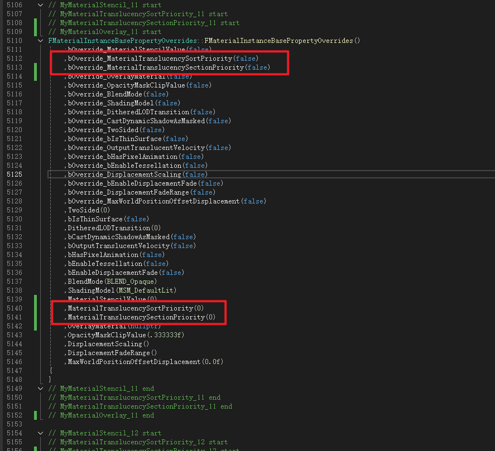This screenshot has width=495, height=451.
Task: Click line number 5125 in the gutter
Action: click(x=15, y=174)
